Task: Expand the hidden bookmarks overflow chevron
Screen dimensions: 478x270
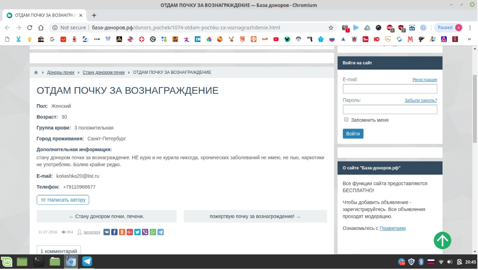Action: point(469,39)
